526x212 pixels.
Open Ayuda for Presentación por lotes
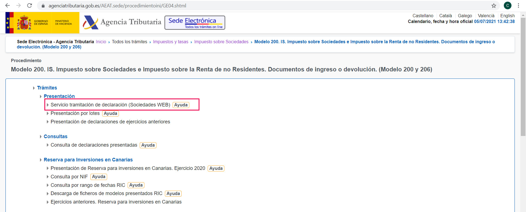[x=110, y=114]
